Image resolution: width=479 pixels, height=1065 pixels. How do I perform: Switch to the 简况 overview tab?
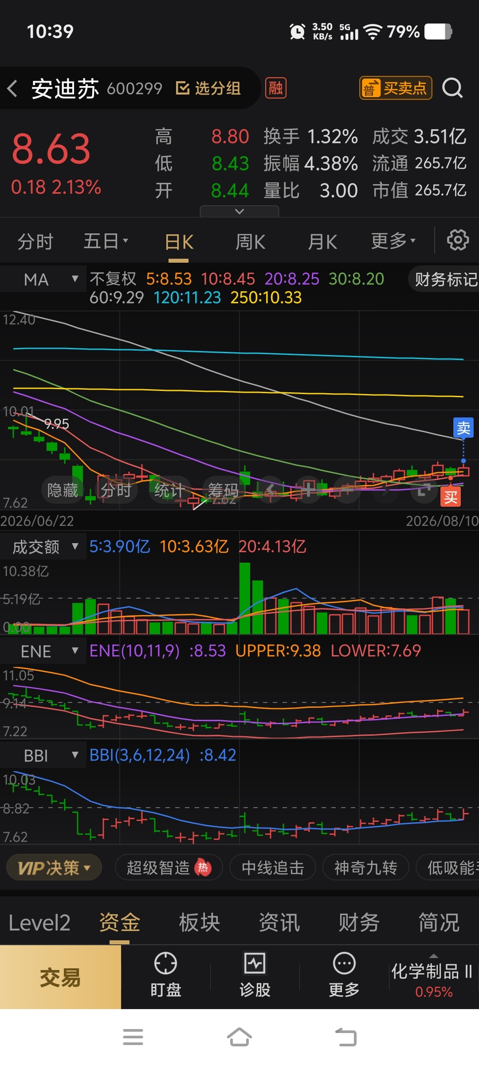coord(439,923)
